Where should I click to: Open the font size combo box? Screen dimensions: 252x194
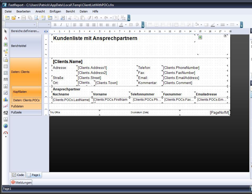(44, 25)
